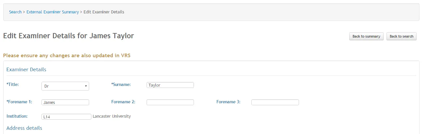
Task: Click the Edit Examiner Details breadcrumb text
Action: coord(104,12)
